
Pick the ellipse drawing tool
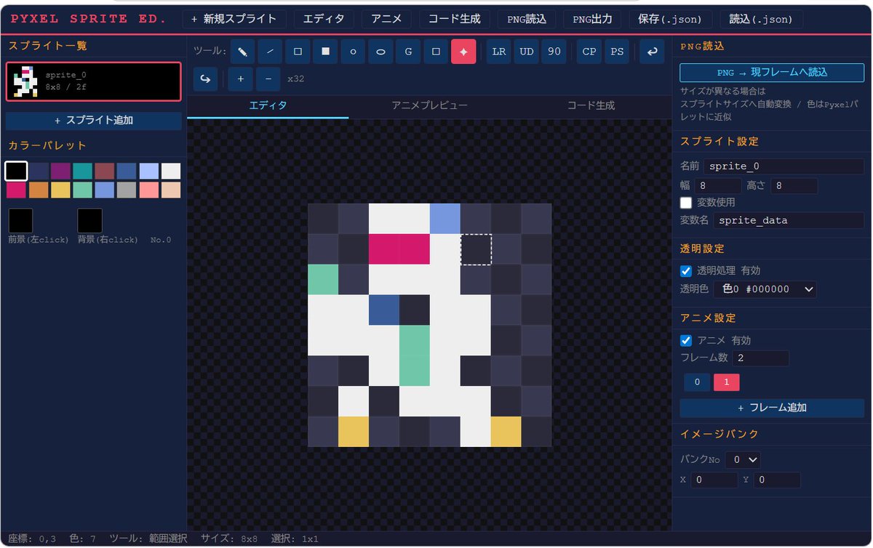coord(380,52)
